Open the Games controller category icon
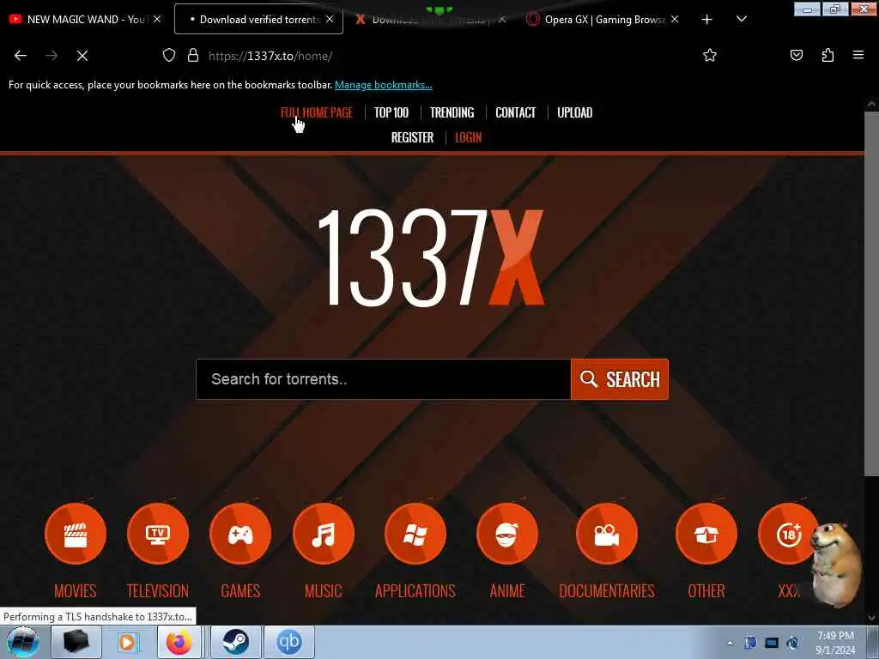879x659 pixels. coord(240,534)
